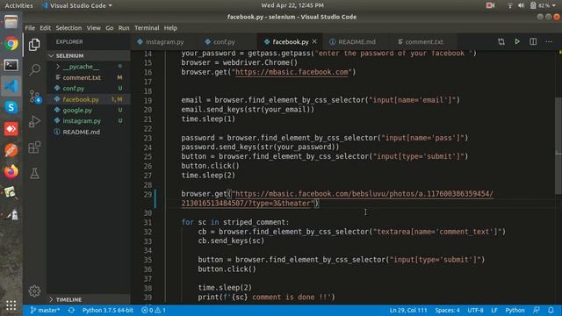
Task: Click the master branch in status bar
Action: click(45, 310)
